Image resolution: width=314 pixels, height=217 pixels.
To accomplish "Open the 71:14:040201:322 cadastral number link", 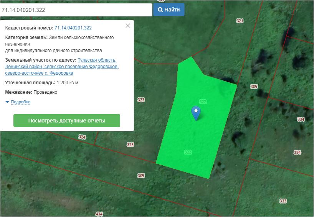I will pos(73,28).
